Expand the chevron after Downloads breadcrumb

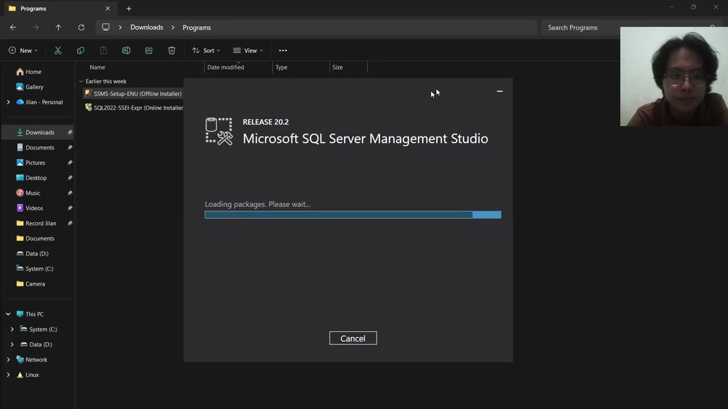point(173,27)
